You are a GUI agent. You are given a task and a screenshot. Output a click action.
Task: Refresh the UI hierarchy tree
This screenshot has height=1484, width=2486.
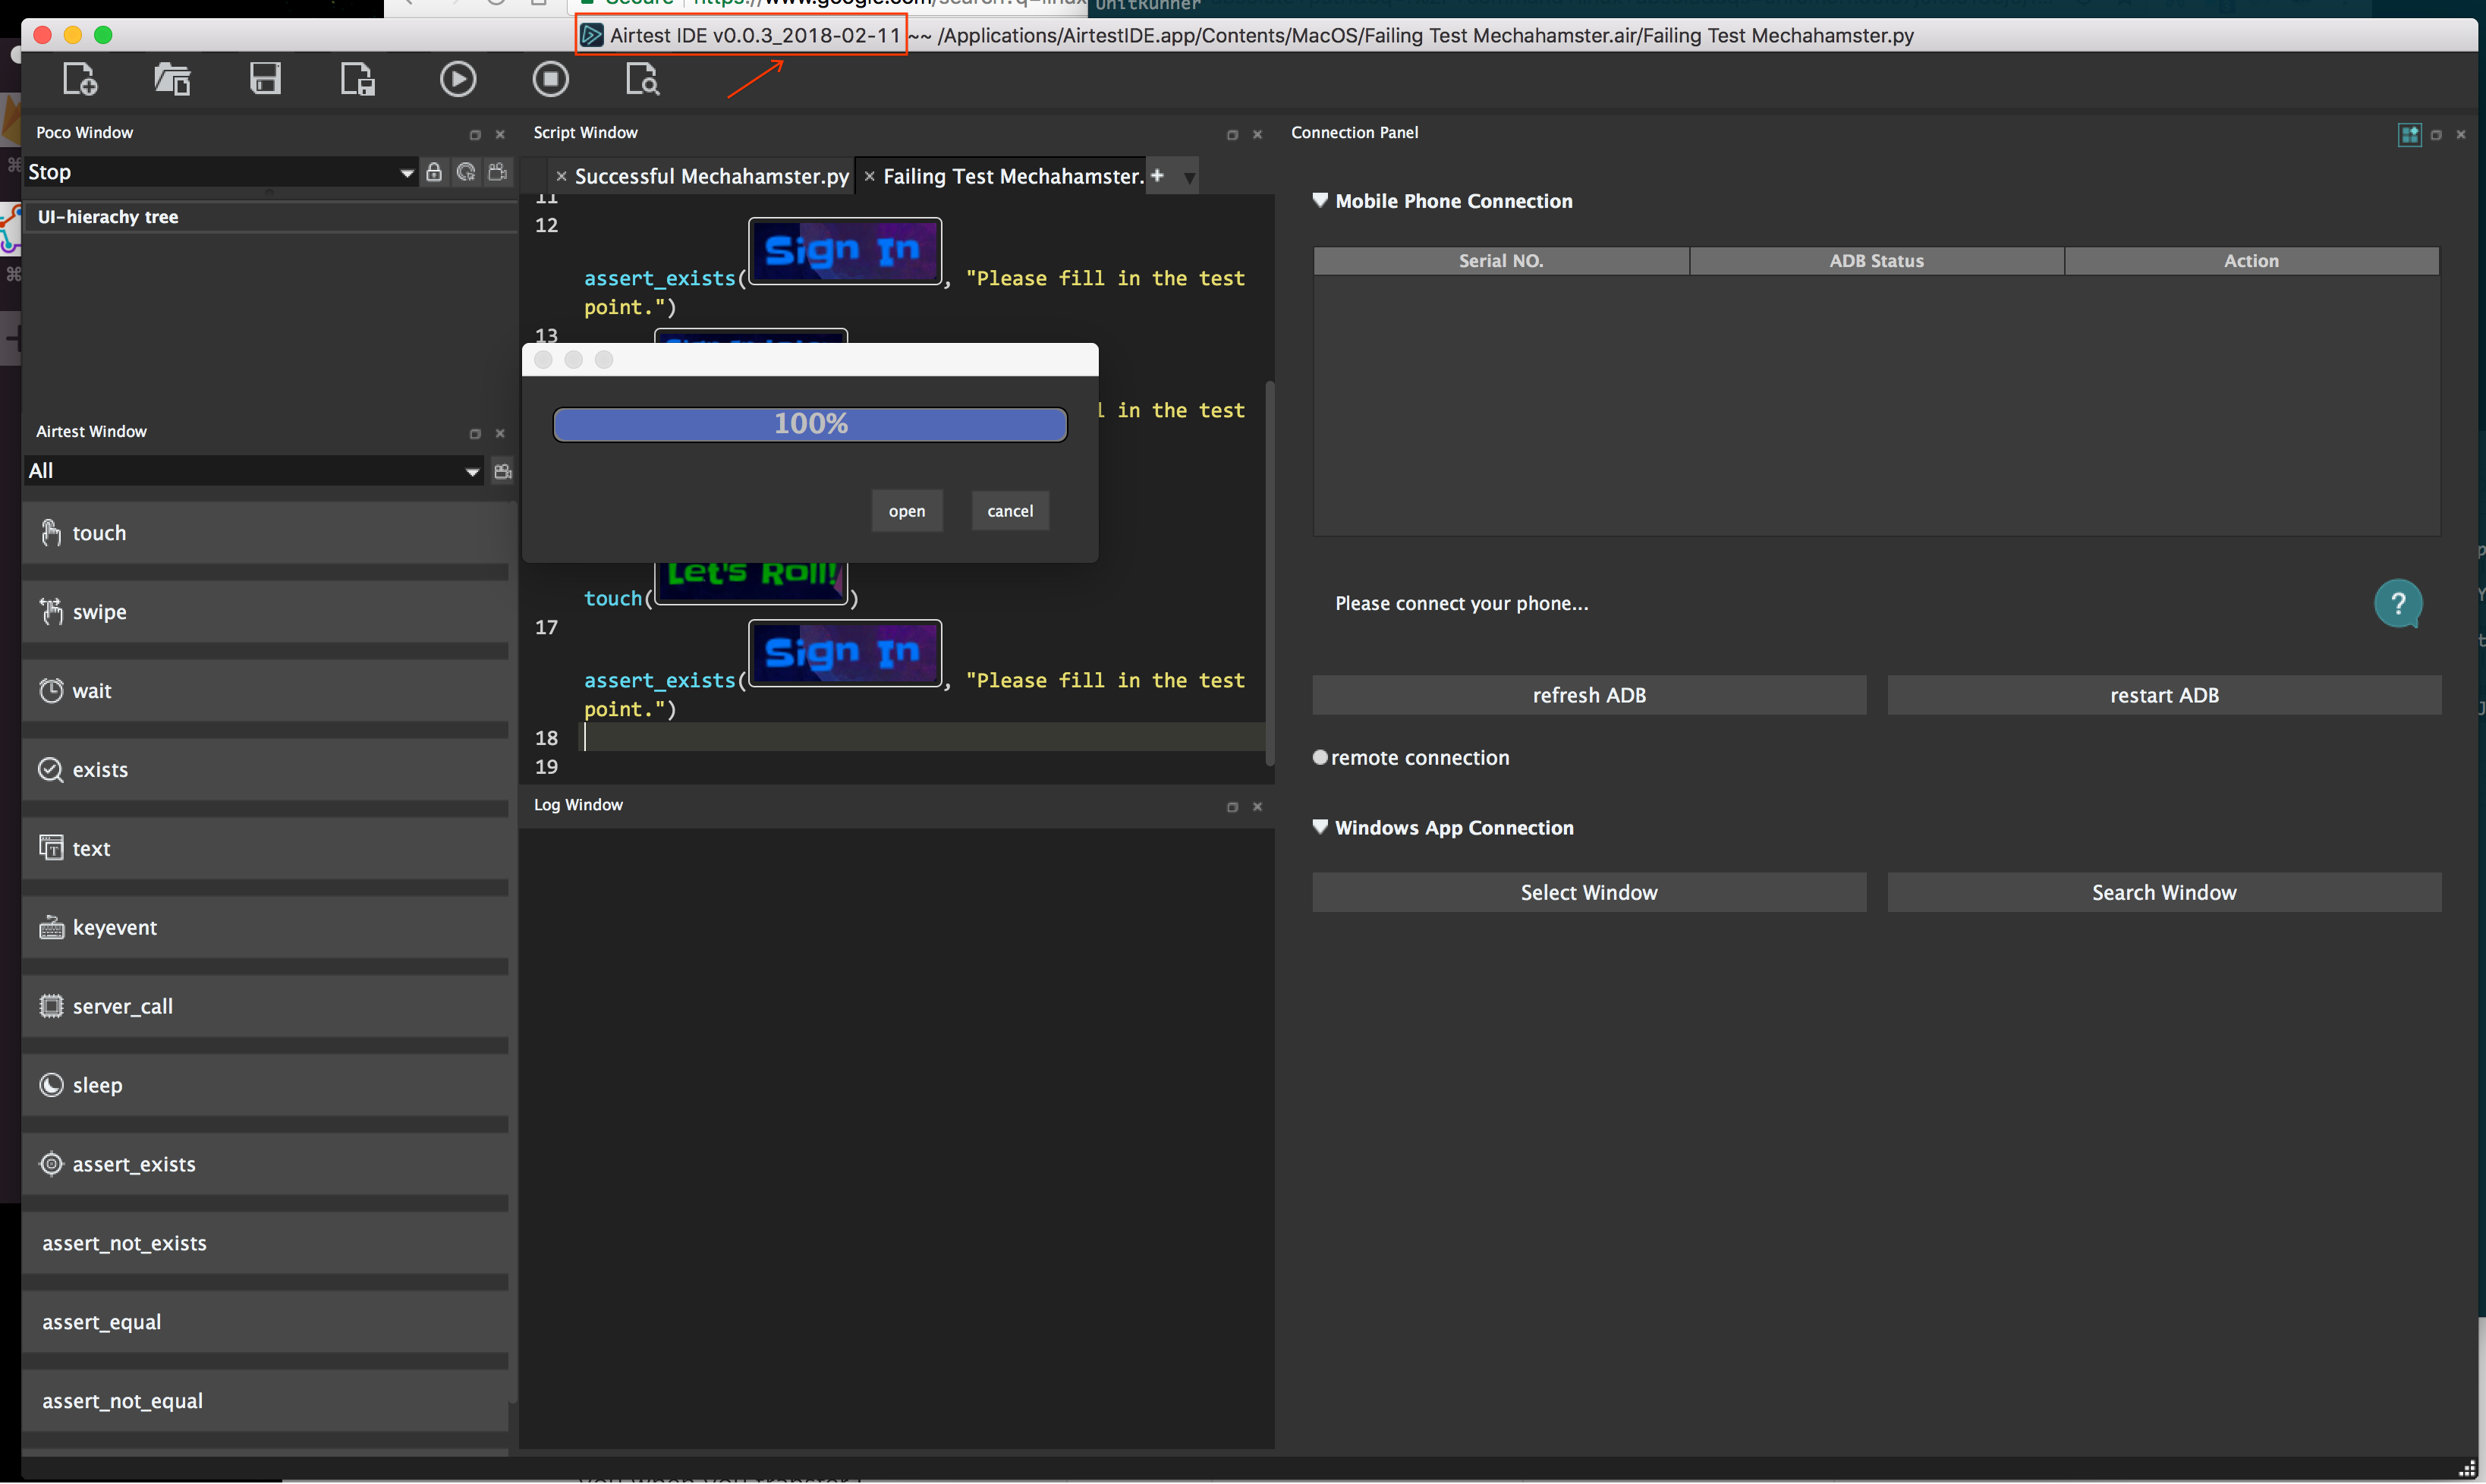click(466, 172)
